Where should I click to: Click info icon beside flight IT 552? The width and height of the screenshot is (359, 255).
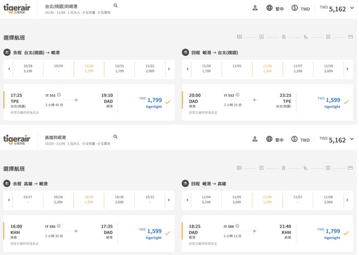coord(237,95)
